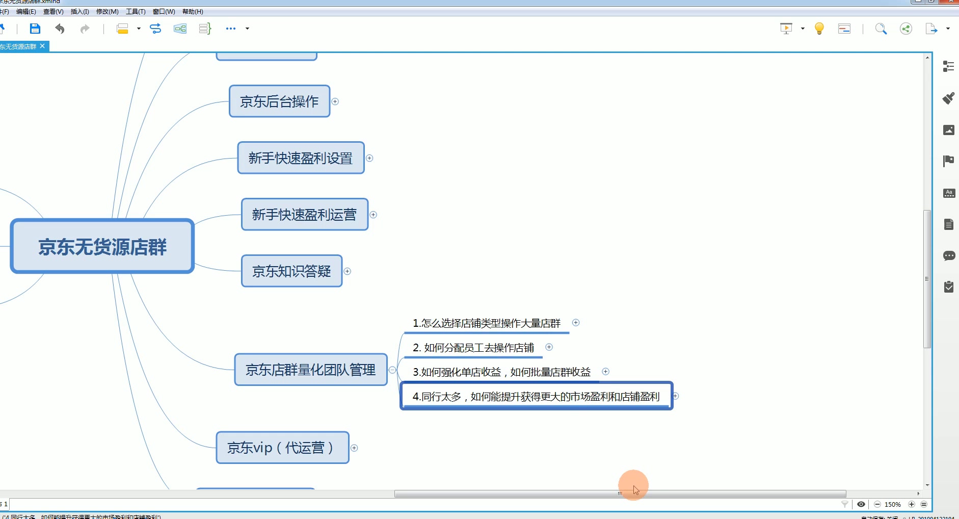Open export dropdown arrow
This screenshot has height=519, width=959.
[x=948, y=29]
